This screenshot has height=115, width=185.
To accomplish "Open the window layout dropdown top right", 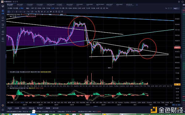I will [x=176, y=8].
